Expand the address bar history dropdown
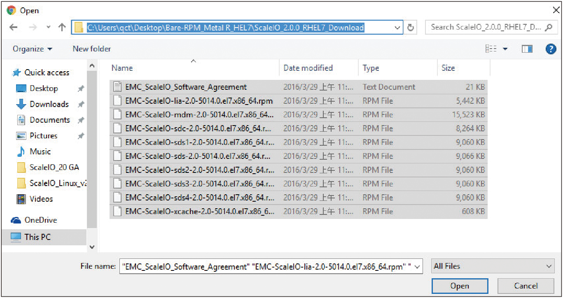Image resolution: width=563 pixels, height=298 pixels. pos(397,28)
